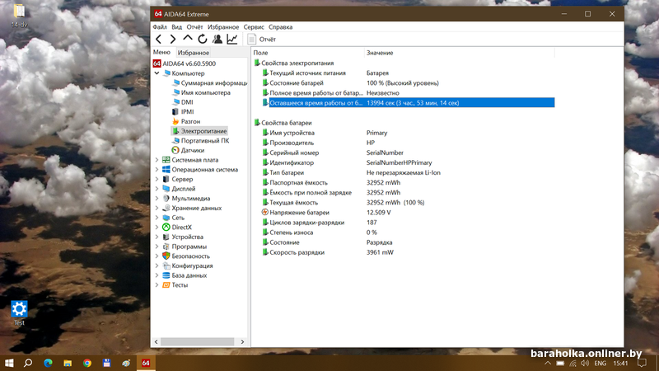Open the graph chart toolbar icon
Viewport: 659px width, 371px height.
click(232, 39)
